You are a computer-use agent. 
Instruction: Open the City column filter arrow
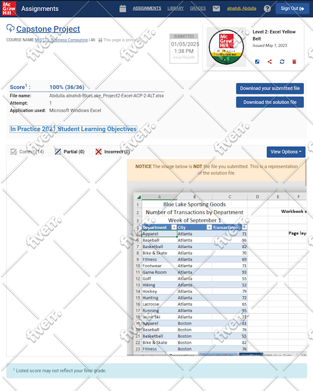(209, 227)
